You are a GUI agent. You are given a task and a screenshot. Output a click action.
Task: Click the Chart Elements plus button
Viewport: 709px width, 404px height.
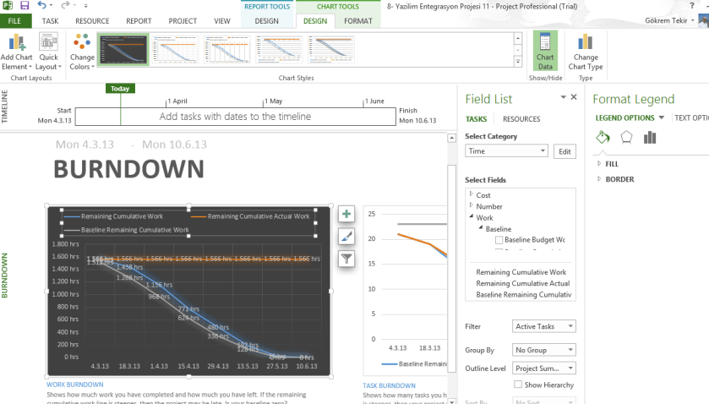[346, 215]
